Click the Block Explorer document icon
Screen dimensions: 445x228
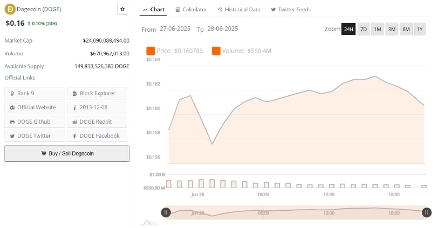click(x=74, y=94)
